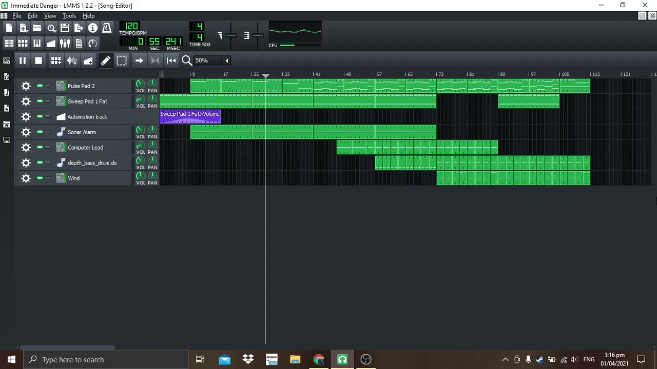Open track actions gear for Sonar Alarm
Screen dimensions: 657x369
(x=26, y=132)
